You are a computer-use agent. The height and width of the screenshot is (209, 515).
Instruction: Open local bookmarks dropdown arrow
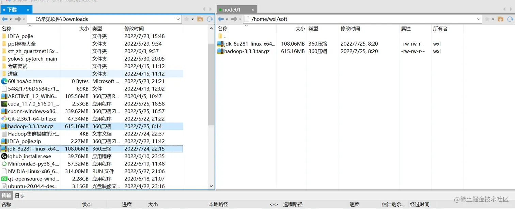192,19
